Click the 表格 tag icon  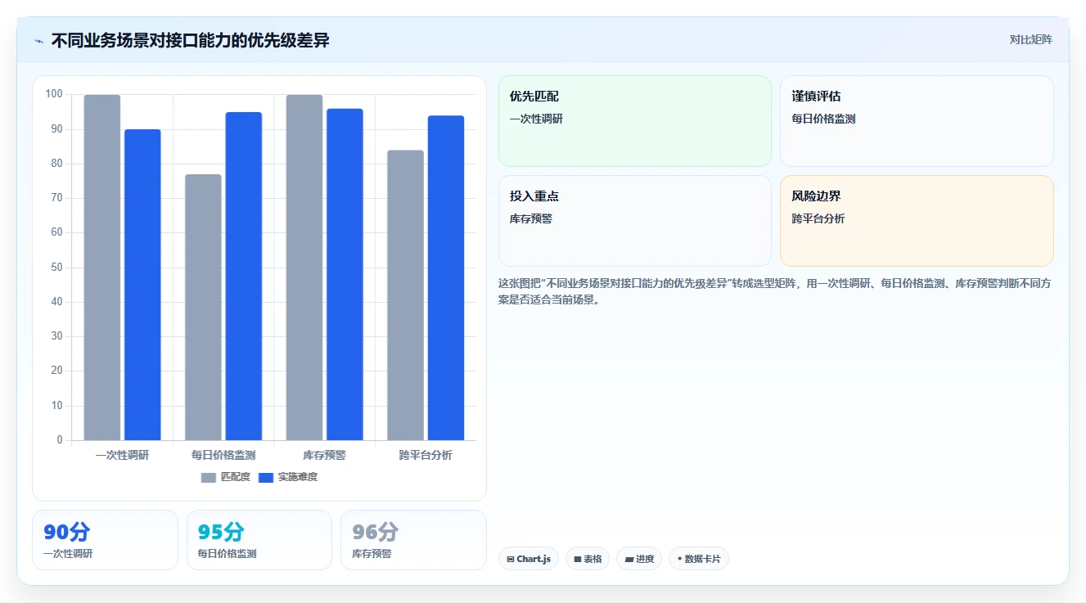[x=578, y=560]
